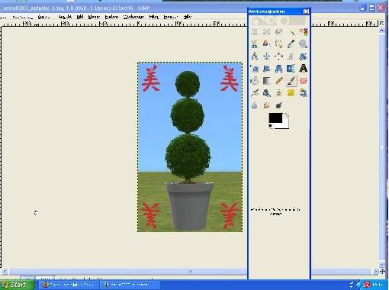
Task: Select the Eraser tool
Action: coord(304,81)
